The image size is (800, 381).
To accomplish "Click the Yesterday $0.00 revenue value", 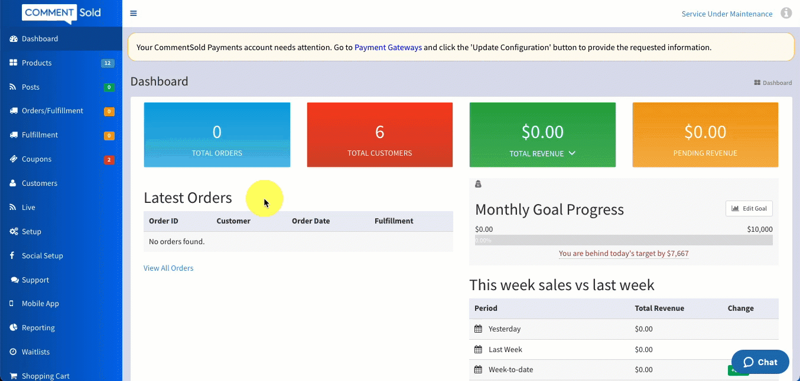I will pos(644,329).
